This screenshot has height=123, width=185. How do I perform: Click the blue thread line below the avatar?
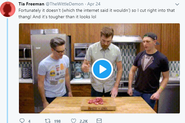point(7,70)
